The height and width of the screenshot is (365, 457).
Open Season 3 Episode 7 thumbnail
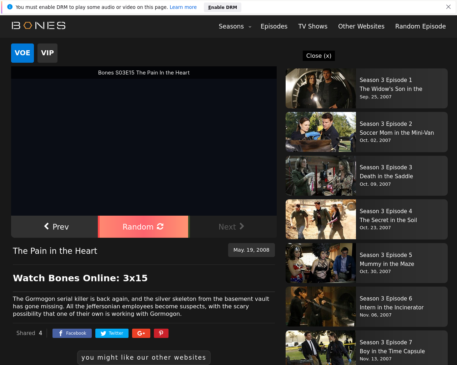point(321,348)
